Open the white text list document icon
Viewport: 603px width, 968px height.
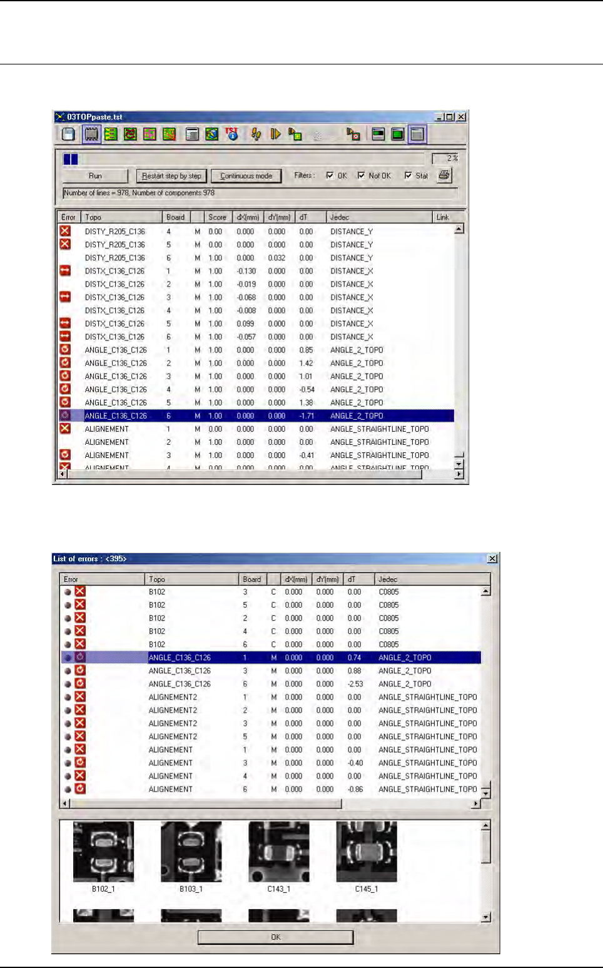(x=193, y=134)
